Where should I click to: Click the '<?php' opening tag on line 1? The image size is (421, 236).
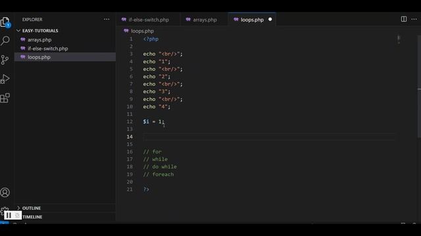pyautogui.click(x=151, y=39)
